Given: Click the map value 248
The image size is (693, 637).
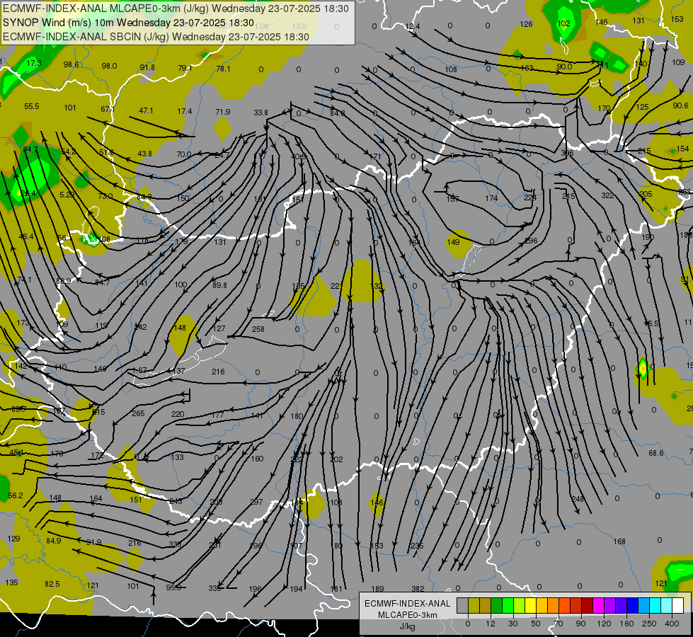Looking at the screenshot, I should tap(578, 499).
